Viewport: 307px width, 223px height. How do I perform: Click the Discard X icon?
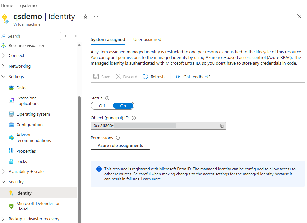118,76
